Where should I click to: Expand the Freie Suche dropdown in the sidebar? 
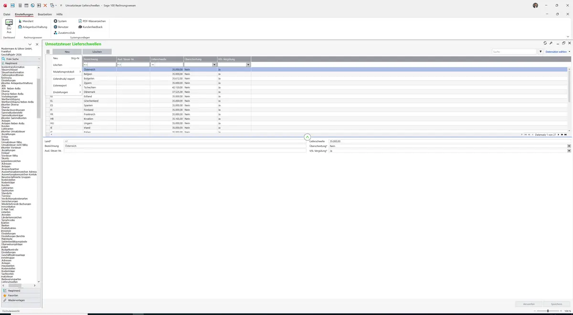(39, 59)
